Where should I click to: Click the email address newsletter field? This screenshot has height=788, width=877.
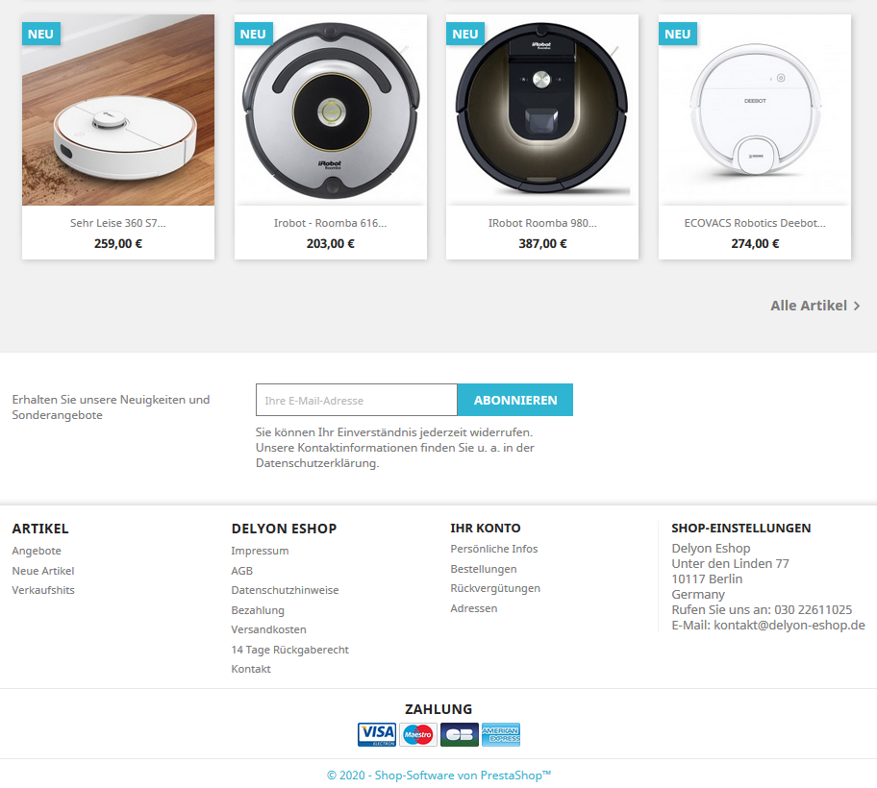pos(356,400)
